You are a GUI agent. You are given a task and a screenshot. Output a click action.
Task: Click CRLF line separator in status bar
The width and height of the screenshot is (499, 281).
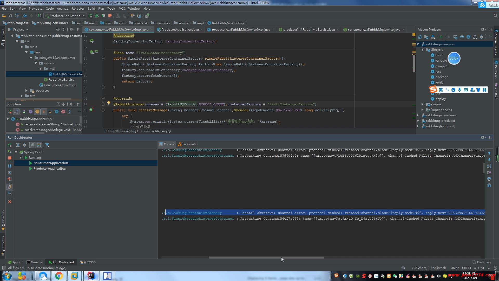coord(467,268)
